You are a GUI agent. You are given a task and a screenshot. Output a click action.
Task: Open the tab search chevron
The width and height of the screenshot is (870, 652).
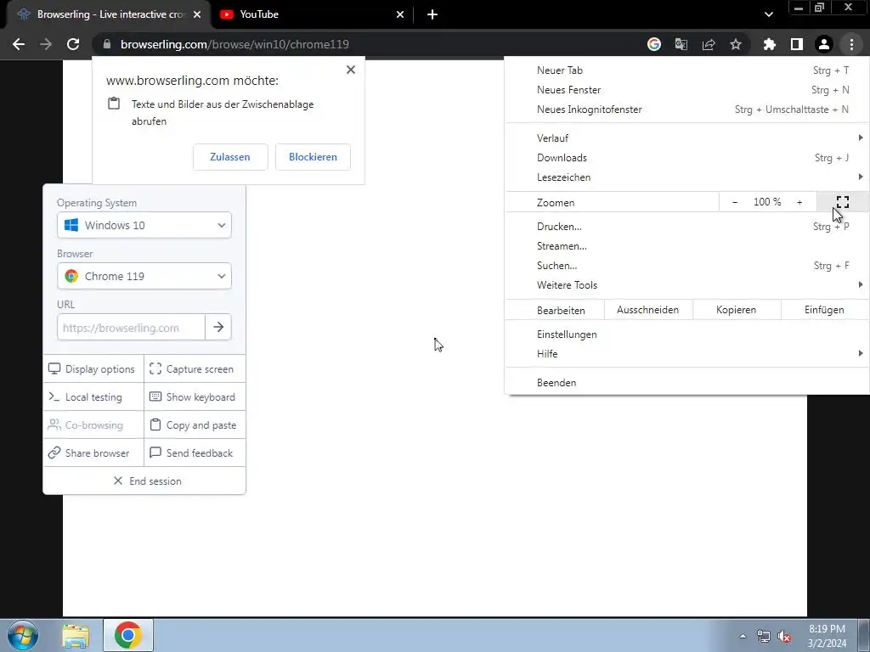pyautogui.click(x=768, y=14)
